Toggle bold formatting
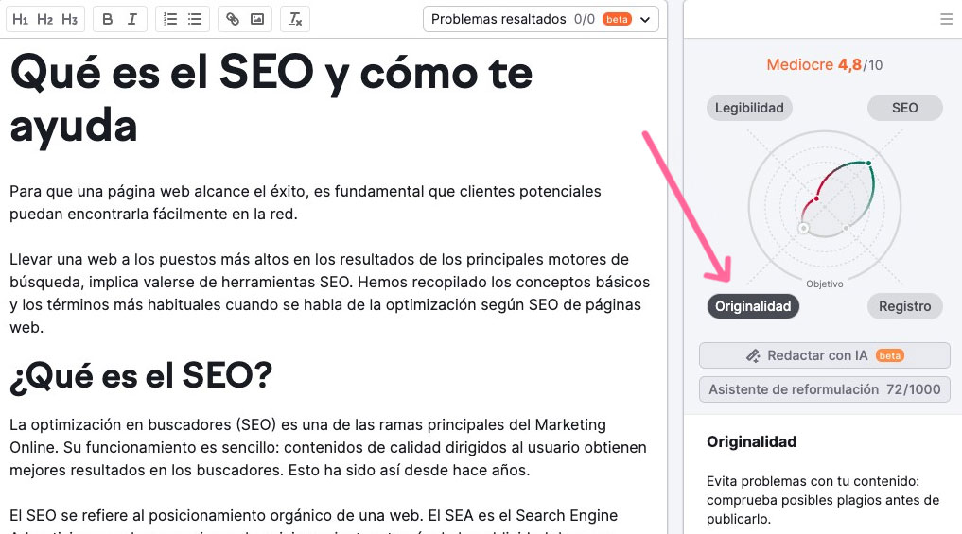 pyautogui.click(x=107, y=19)
